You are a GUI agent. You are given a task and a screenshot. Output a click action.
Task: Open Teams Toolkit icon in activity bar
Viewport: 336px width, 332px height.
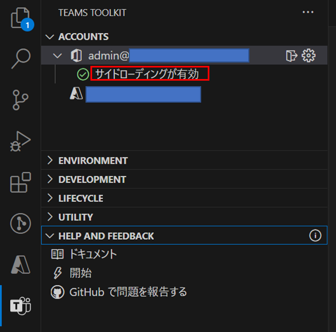21,306
